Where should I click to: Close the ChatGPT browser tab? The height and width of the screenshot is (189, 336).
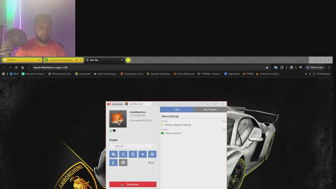39,60
